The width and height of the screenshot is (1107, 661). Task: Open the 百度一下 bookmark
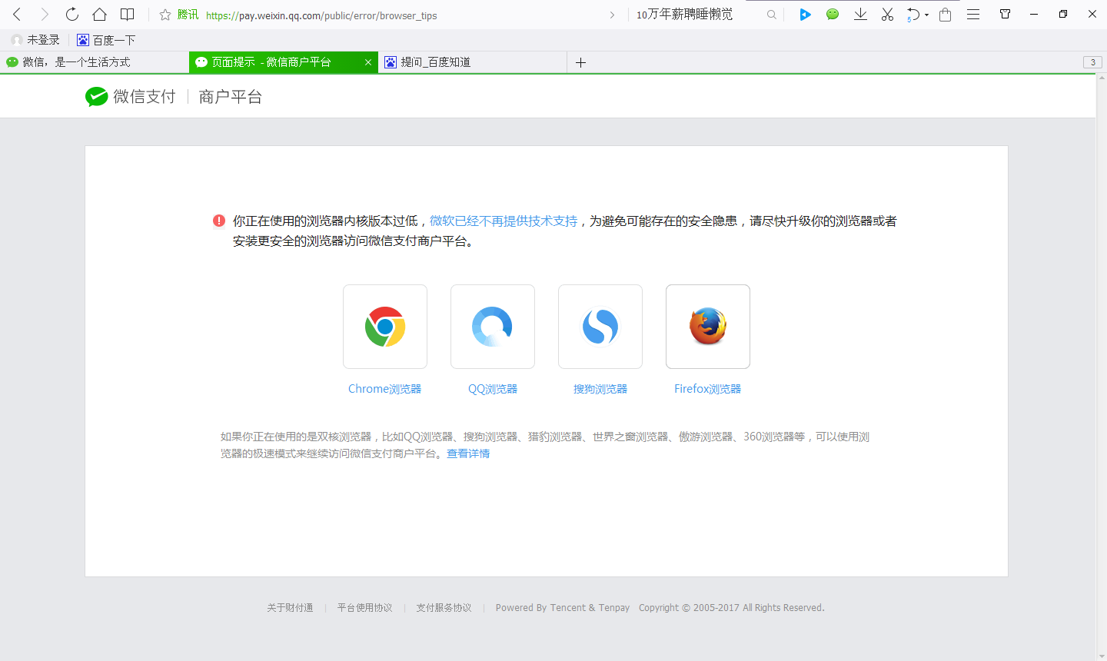click(106, 40)
